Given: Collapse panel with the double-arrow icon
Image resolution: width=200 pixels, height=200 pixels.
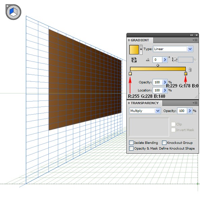Looking at the screenshot, I should click(191, 35).
